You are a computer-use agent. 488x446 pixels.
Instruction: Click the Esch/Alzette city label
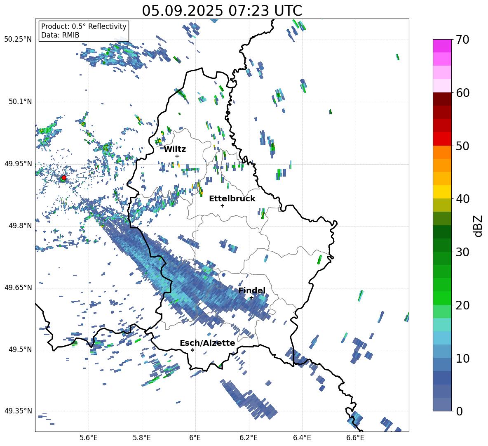tap(207, 343)
